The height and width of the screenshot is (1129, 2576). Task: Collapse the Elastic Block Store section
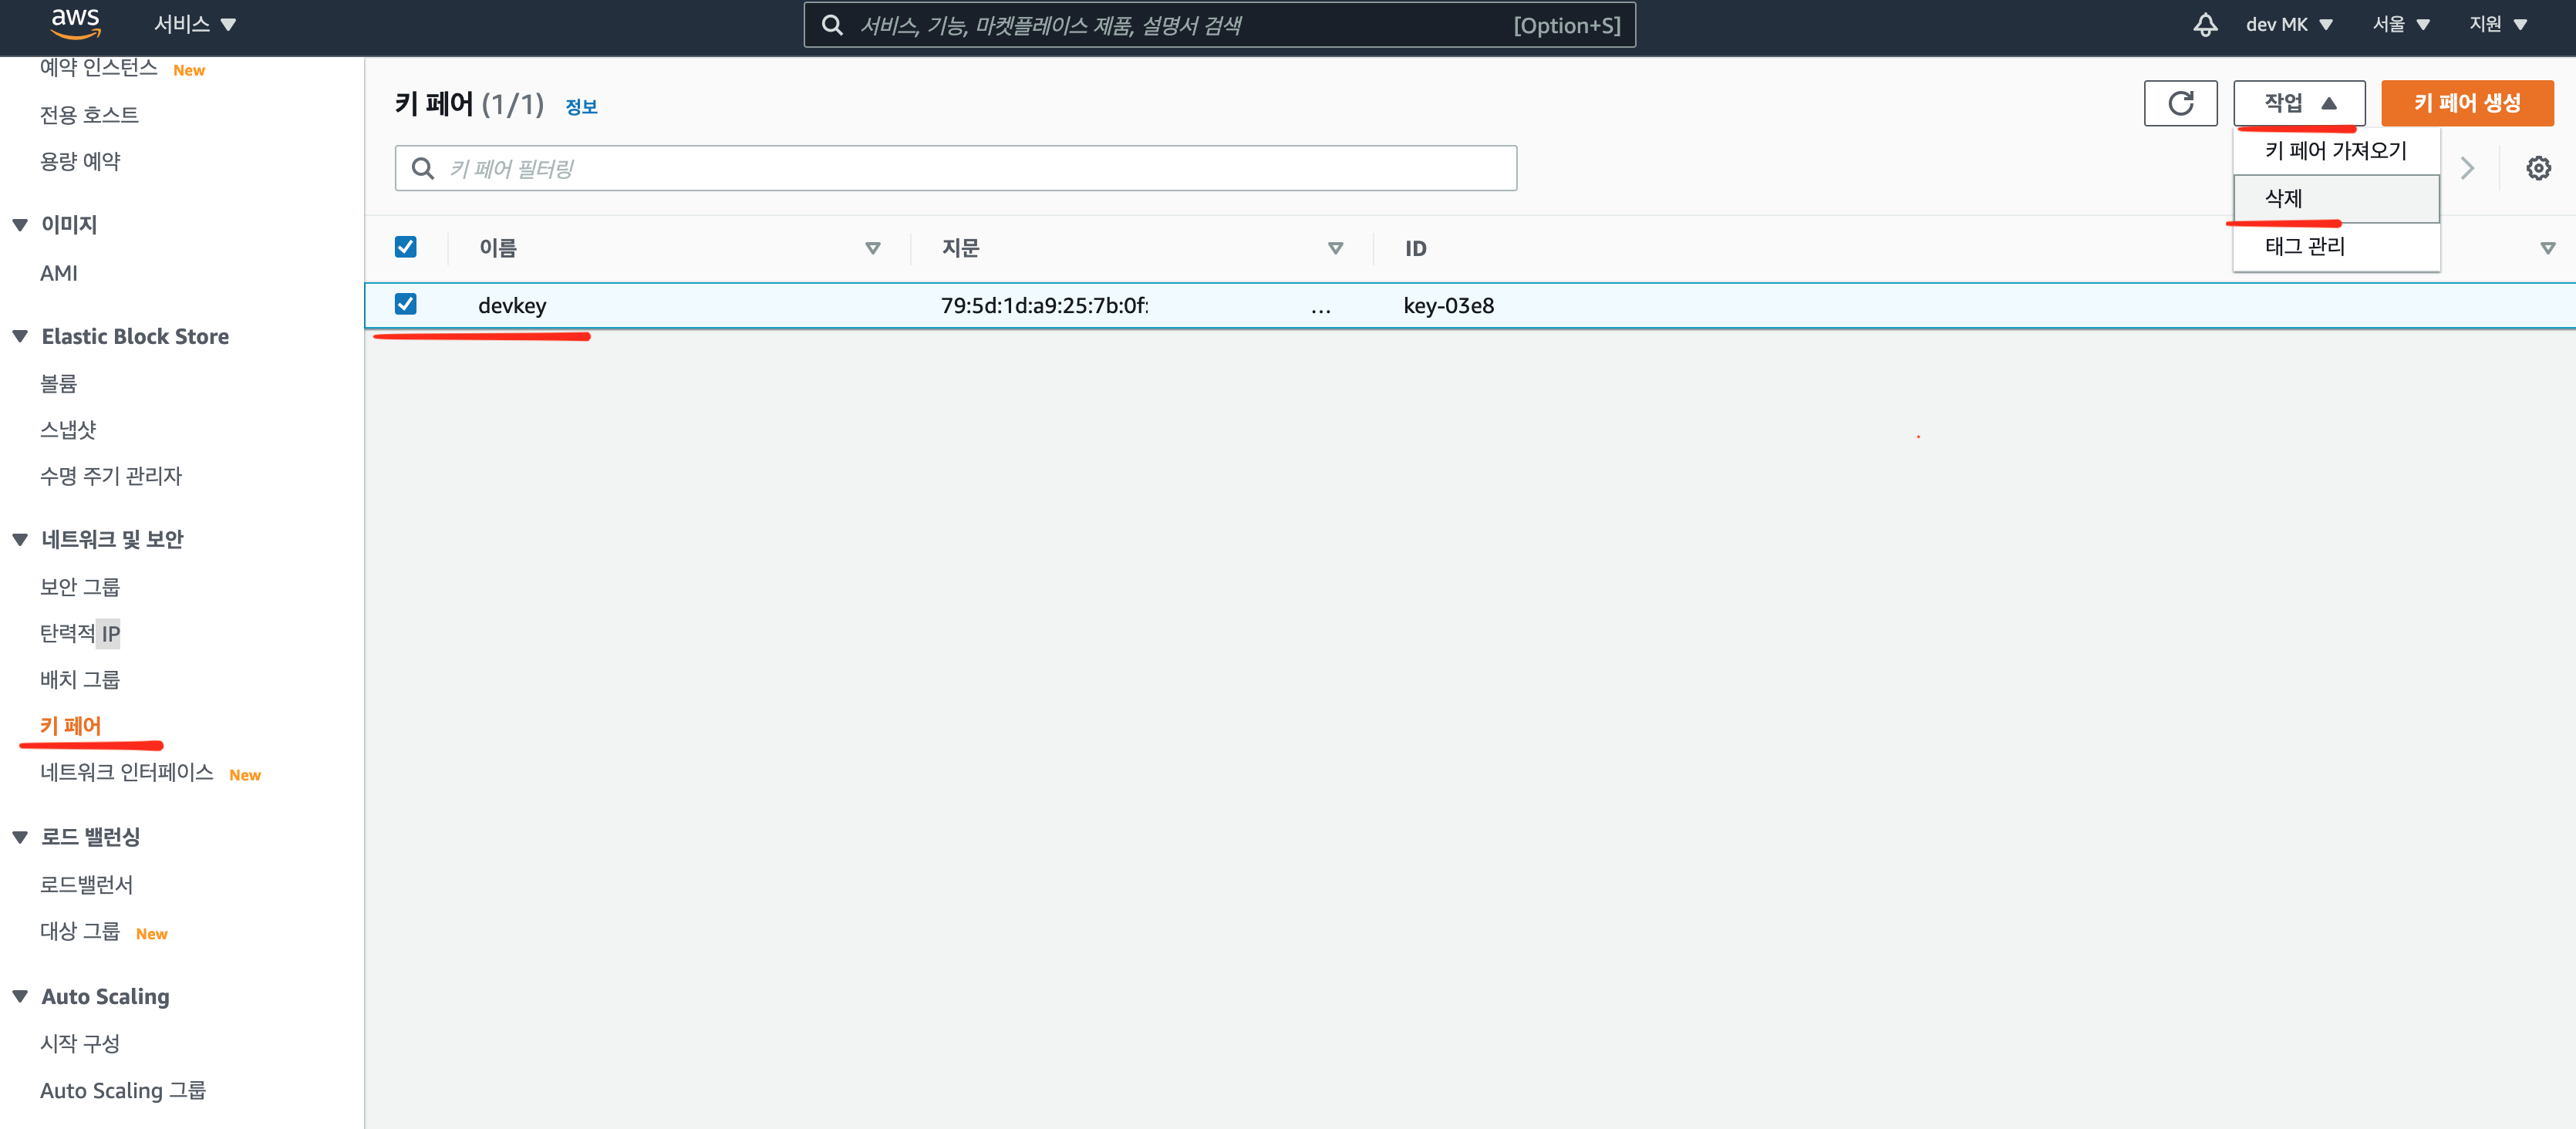click(x=20, y=337)
